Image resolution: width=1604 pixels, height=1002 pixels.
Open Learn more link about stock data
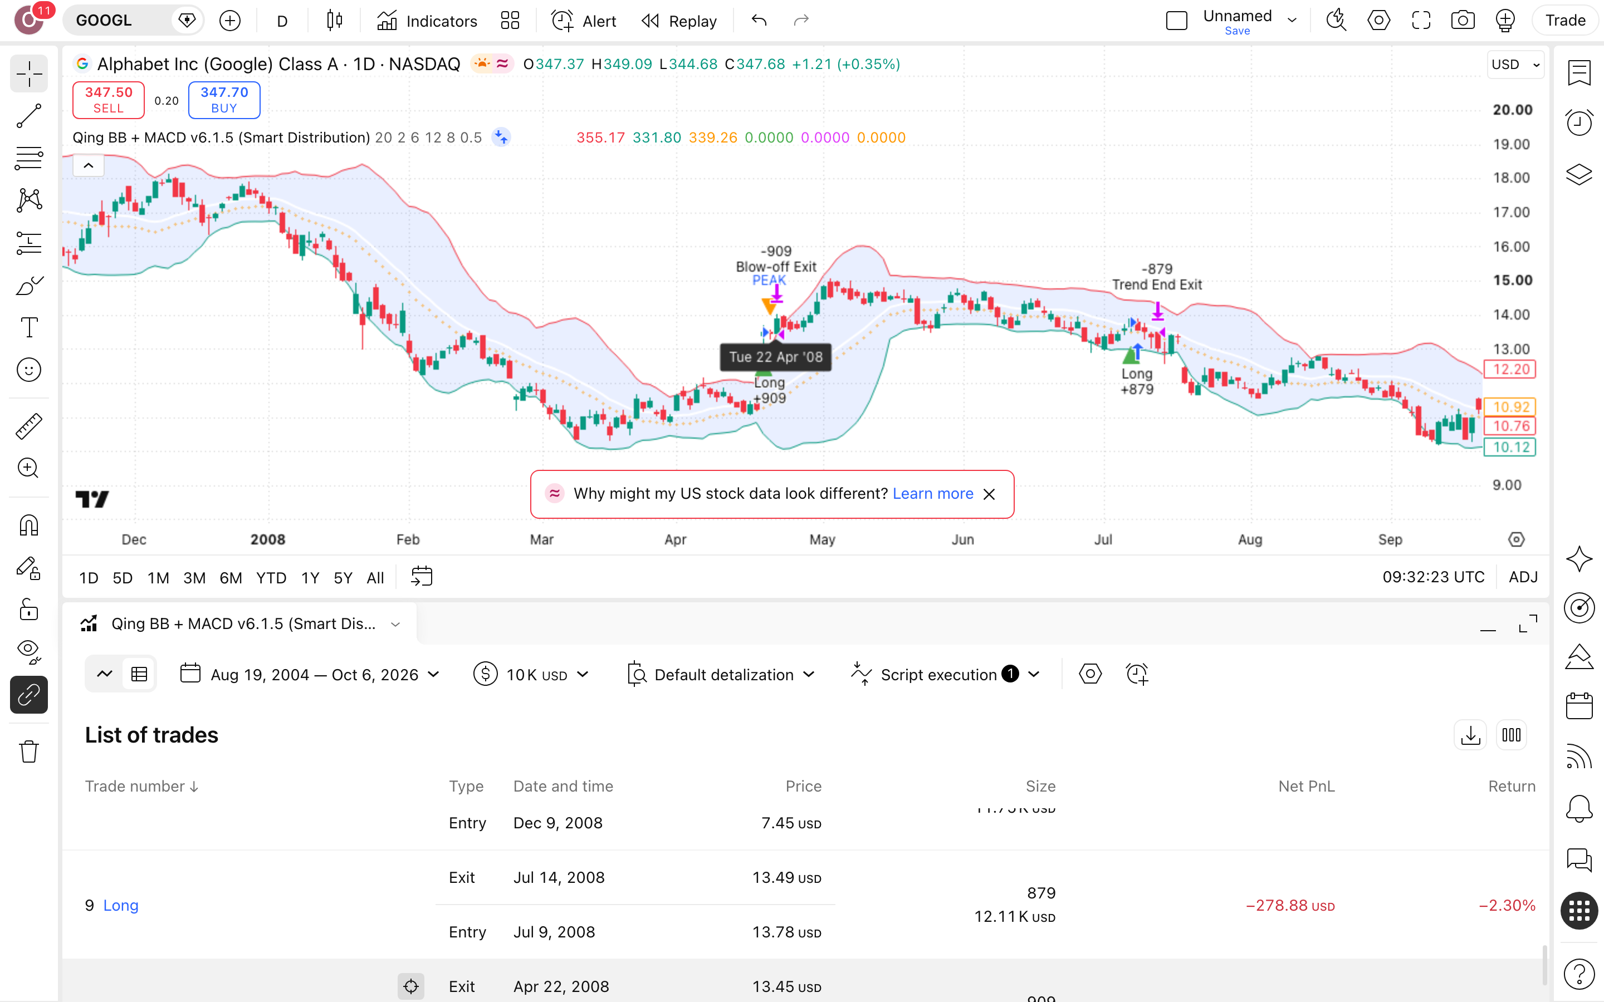coord(932,494)
